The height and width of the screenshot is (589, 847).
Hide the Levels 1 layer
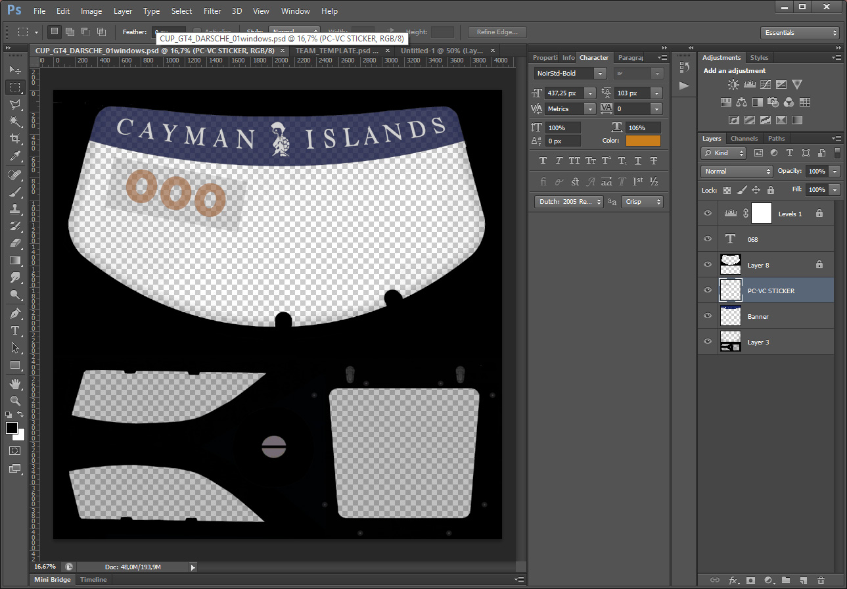coord(708,214)
